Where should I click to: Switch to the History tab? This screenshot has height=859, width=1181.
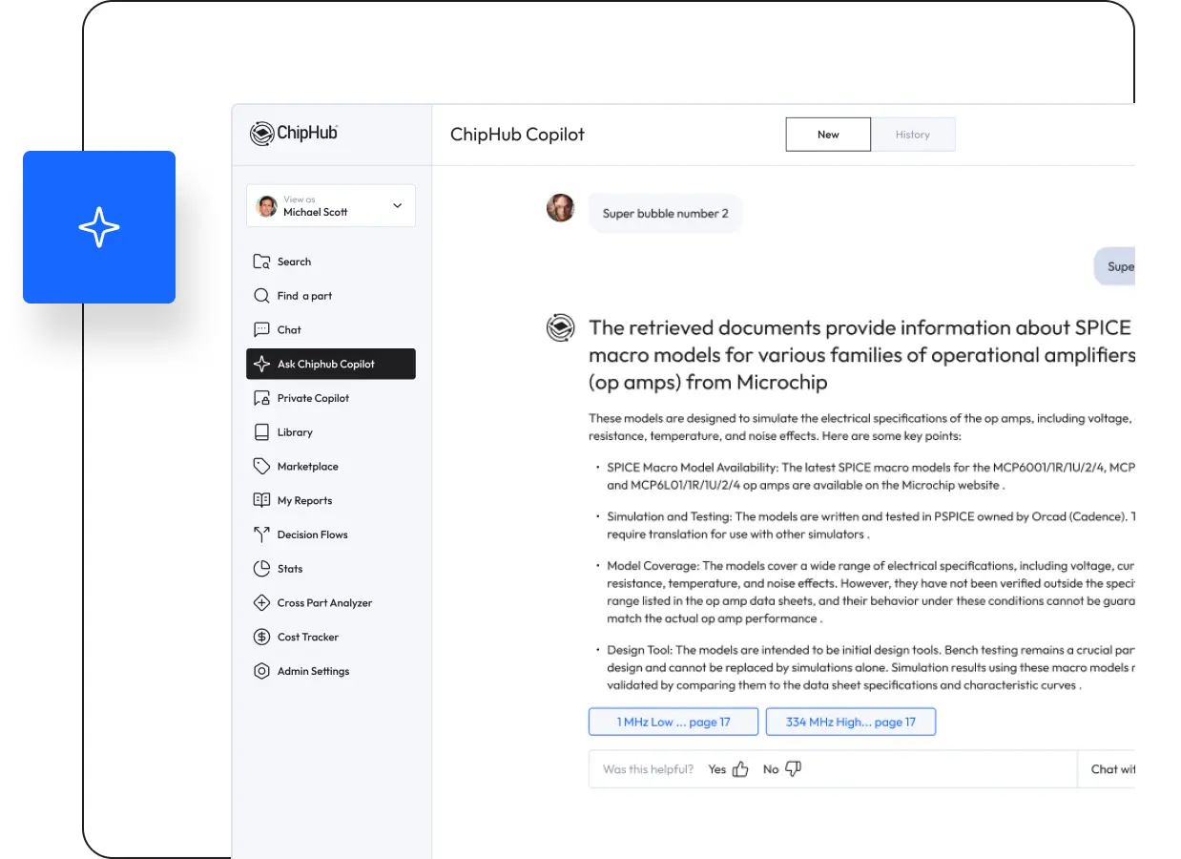click(x=912, y=135)
